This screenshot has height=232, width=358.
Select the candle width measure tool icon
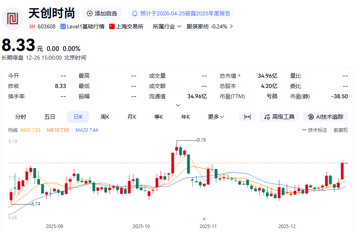point(247,117)
